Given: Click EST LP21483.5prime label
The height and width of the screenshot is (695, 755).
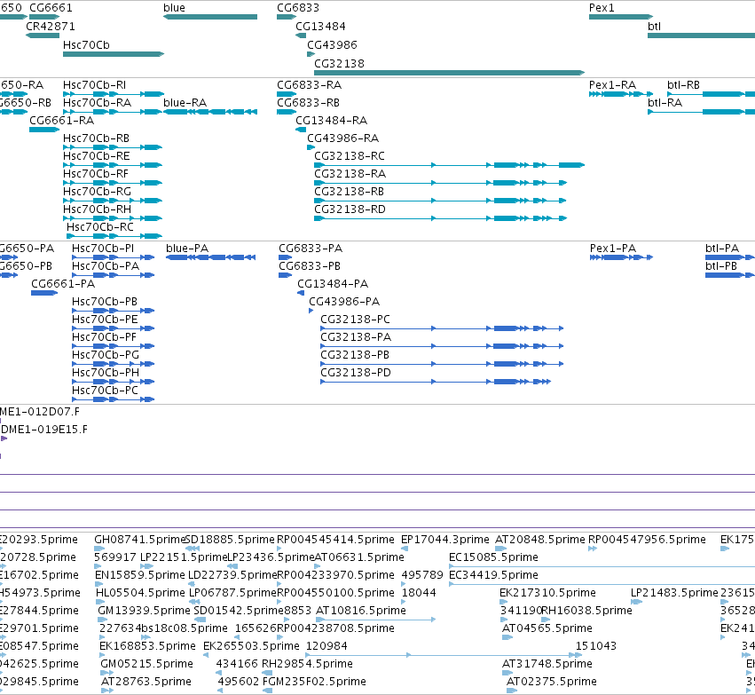Looking at the screenshot, I should pyautogui.click(x=674, y=592).
